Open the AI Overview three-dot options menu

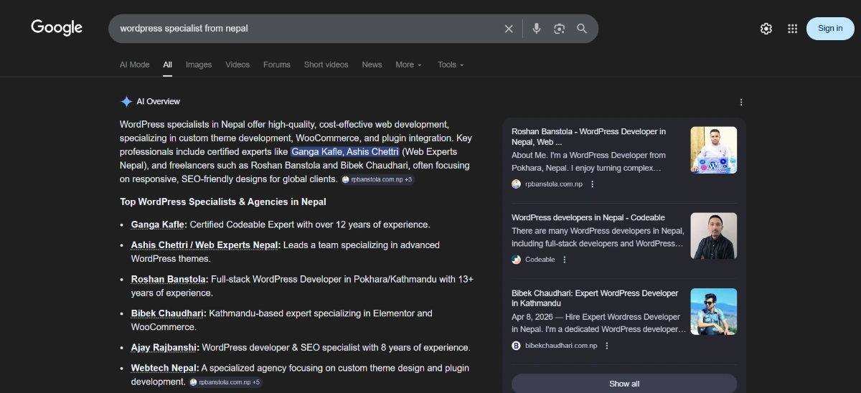click(x=741, y=102)
